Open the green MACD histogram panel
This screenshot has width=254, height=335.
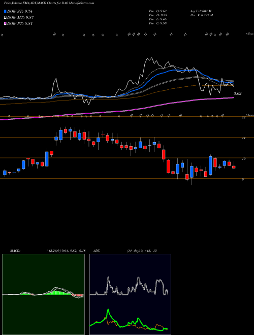[43, 294]
